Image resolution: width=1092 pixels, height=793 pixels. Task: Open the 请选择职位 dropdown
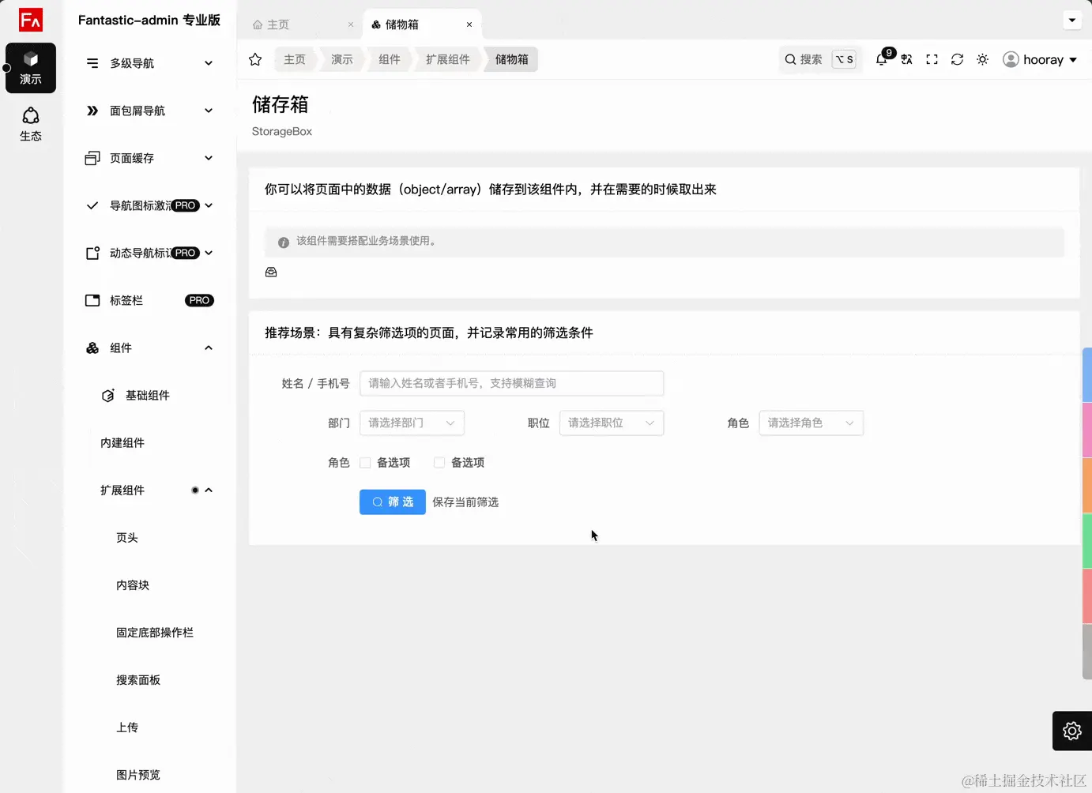tap(612, 423)
